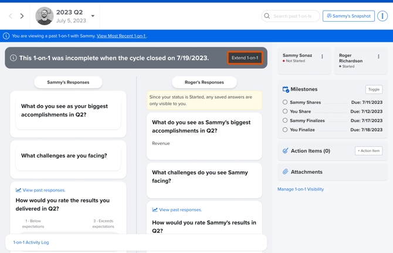Screen dimensions: 393x253
Task: Open Sammy Sonaz card options menu
Action: 322,57
